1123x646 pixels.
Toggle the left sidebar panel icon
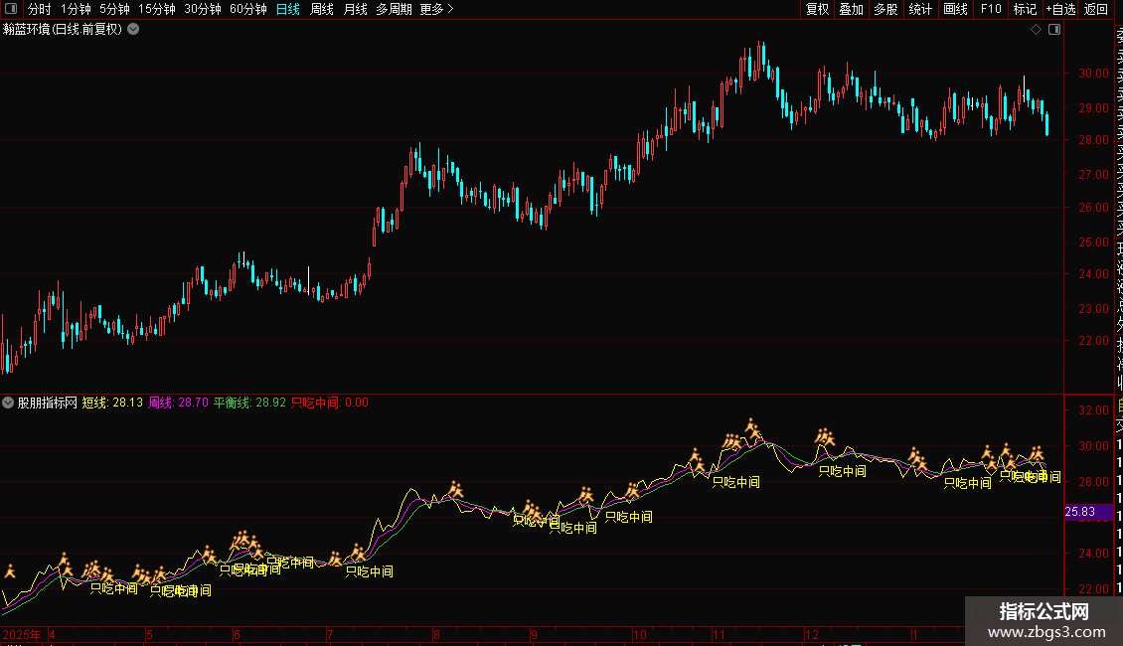pos(11,9)
